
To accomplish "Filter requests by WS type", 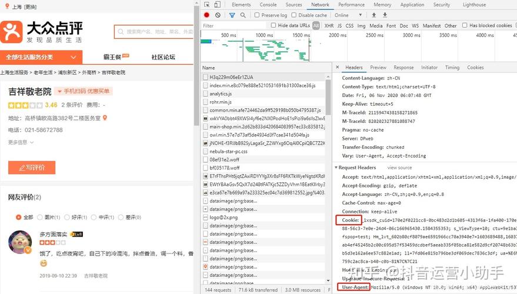I will pyautogui.click(x=415, y=25).
